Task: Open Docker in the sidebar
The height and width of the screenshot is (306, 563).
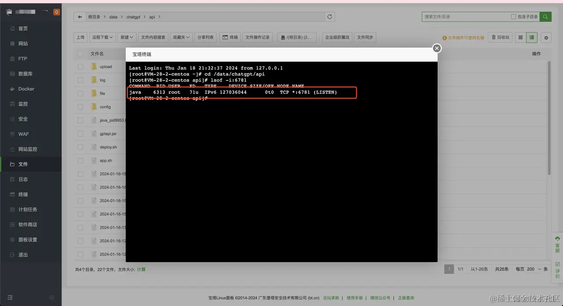Action: click(26, 89)
